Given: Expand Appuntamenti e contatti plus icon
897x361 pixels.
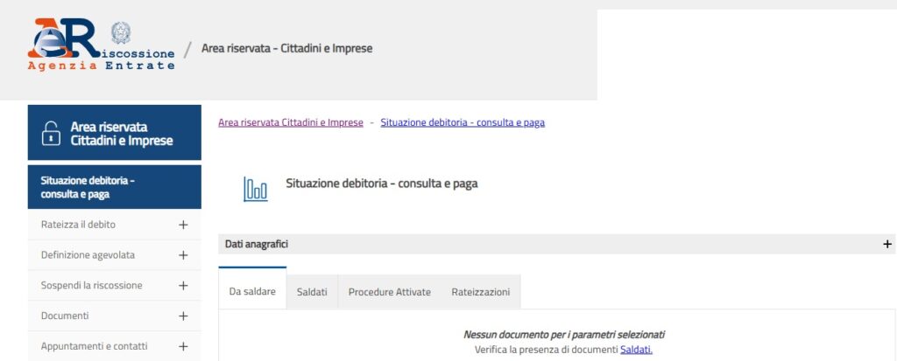Looking at the screenshot, I should tap(183, 346).
